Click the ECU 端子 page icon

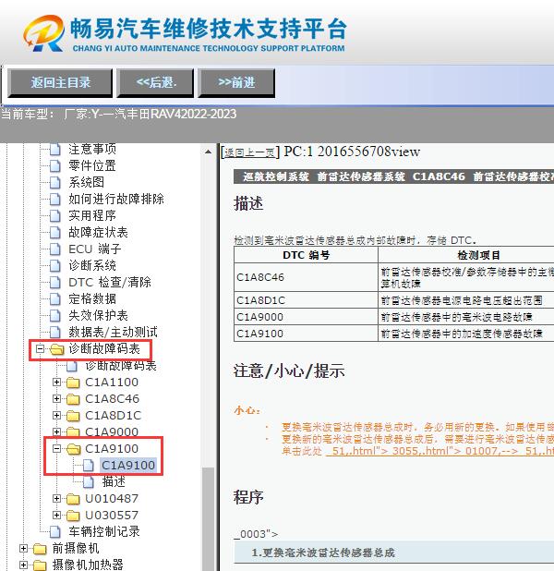[55, 249]
